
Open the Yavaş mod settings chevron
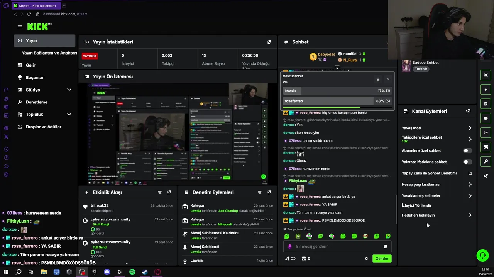click(x=470, y=128)
